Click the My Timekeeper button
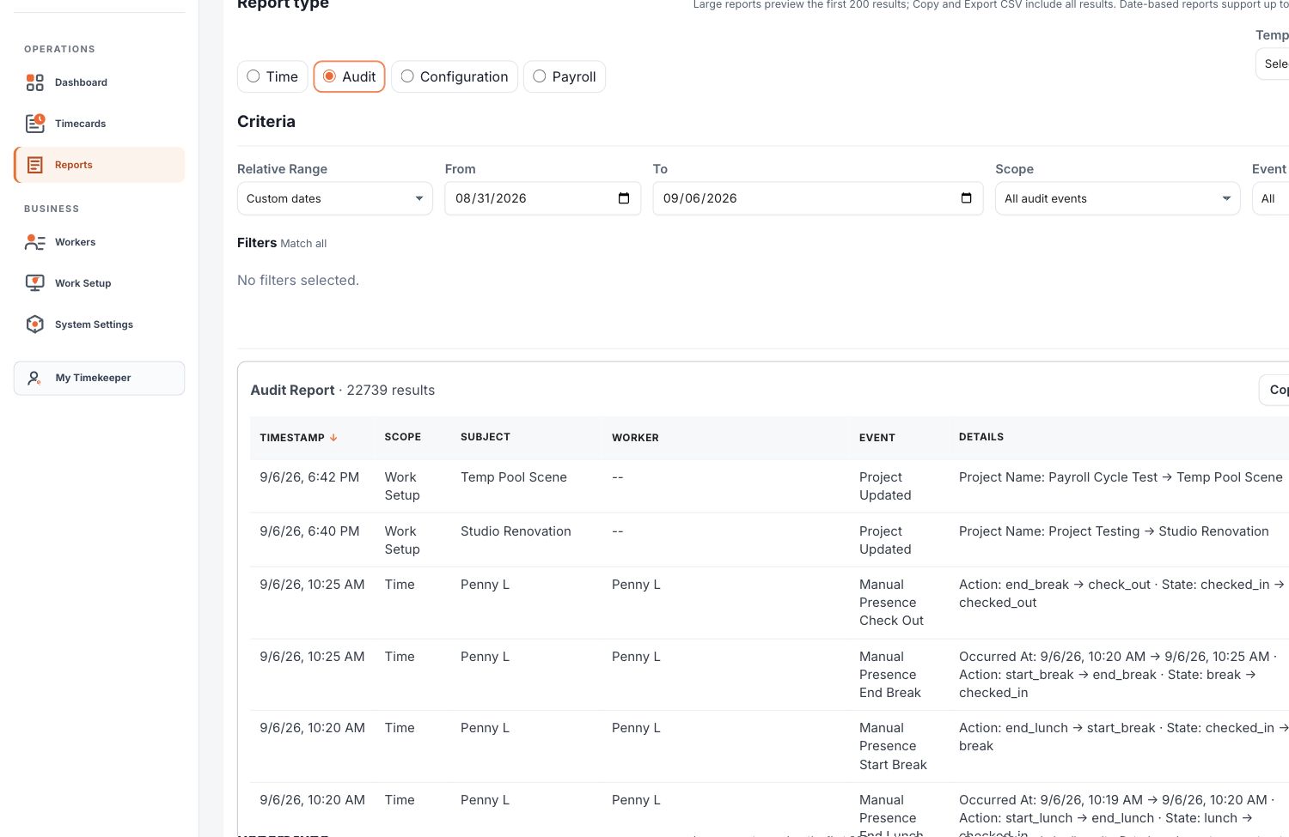The image size is (1289, 837). (100, 378)
